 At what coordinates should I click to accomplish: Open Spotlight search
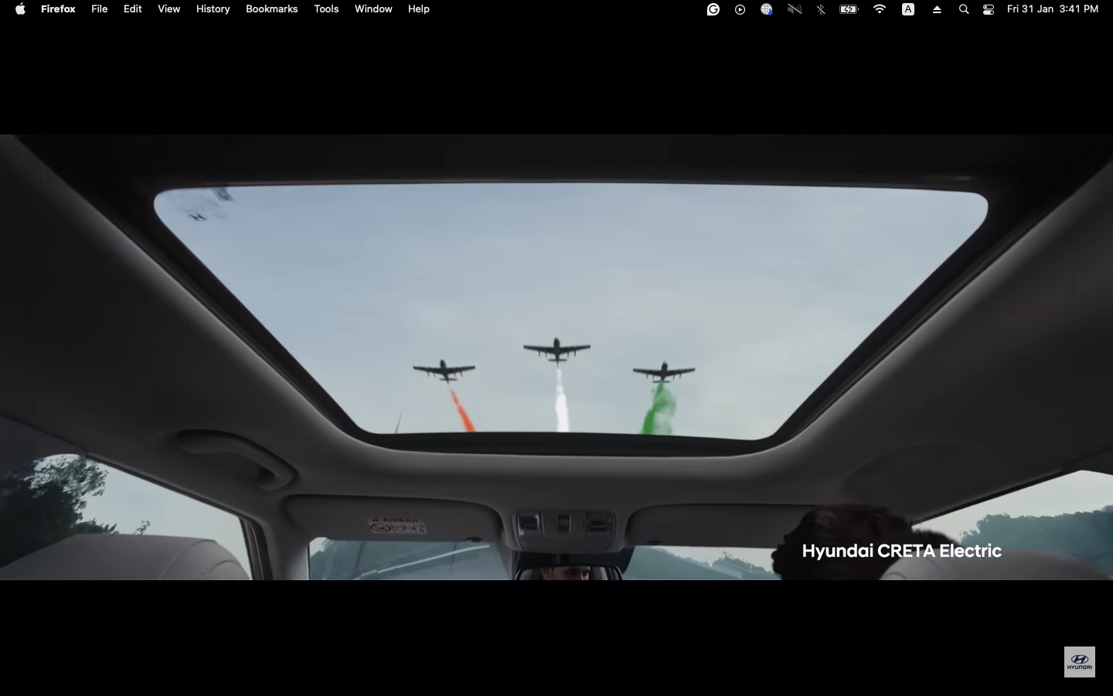point(964,9)
